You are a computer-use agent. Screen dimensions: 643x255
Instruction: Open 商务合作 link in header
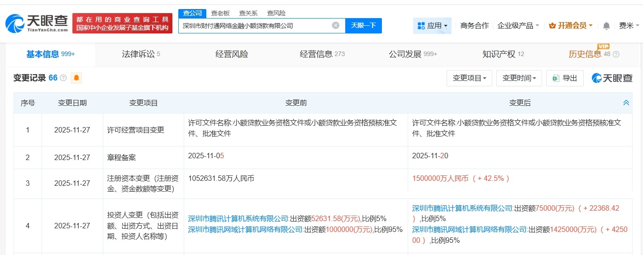(x=474, y=26)
